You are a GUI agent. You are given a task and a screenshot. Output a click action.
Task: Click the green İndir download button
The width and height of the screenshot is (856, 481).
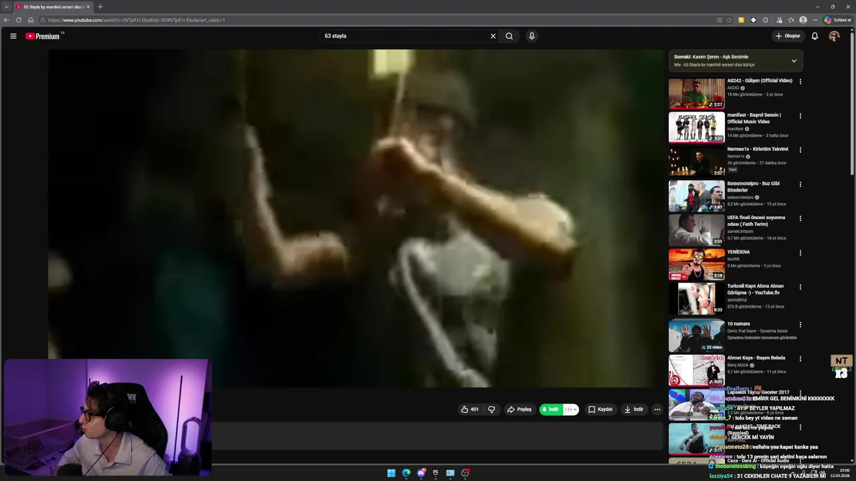550,410
